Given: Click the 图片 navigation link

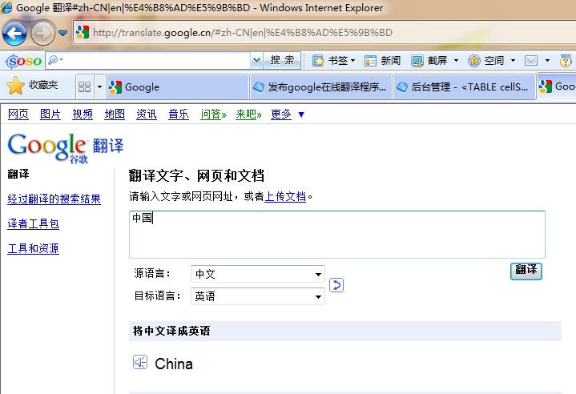Looking at the screenshot, I should click(x=50, y=115).
